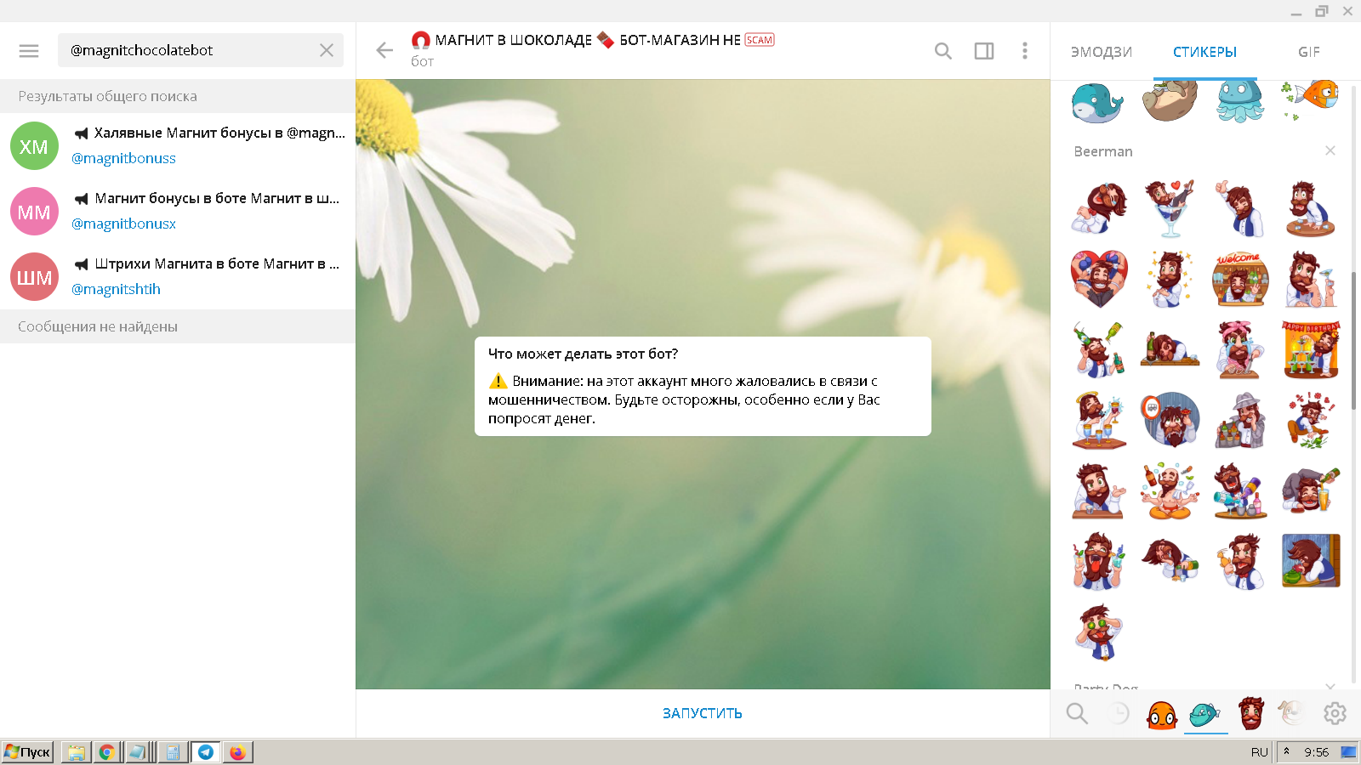
Task: Remove the Beerman sticker set
Action: tap(1330, 150)
